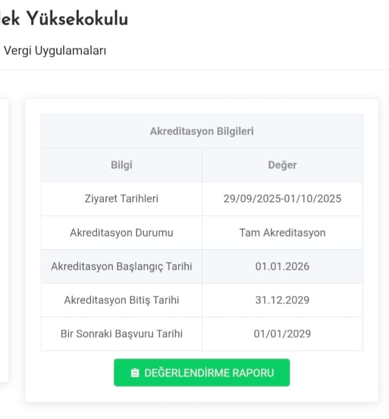
Task: Click the Akreditasyon Durumu row label
Action: [121, 232]
